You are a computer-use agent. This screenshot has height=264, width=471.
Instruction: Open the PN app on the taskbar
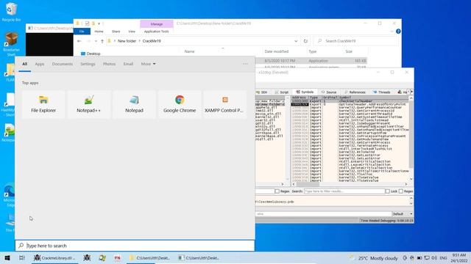pos(117,257)
